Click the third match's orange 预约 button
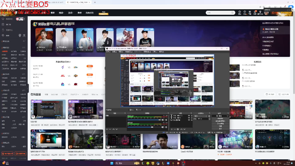295x166 pixels. (x=90, y=83)
